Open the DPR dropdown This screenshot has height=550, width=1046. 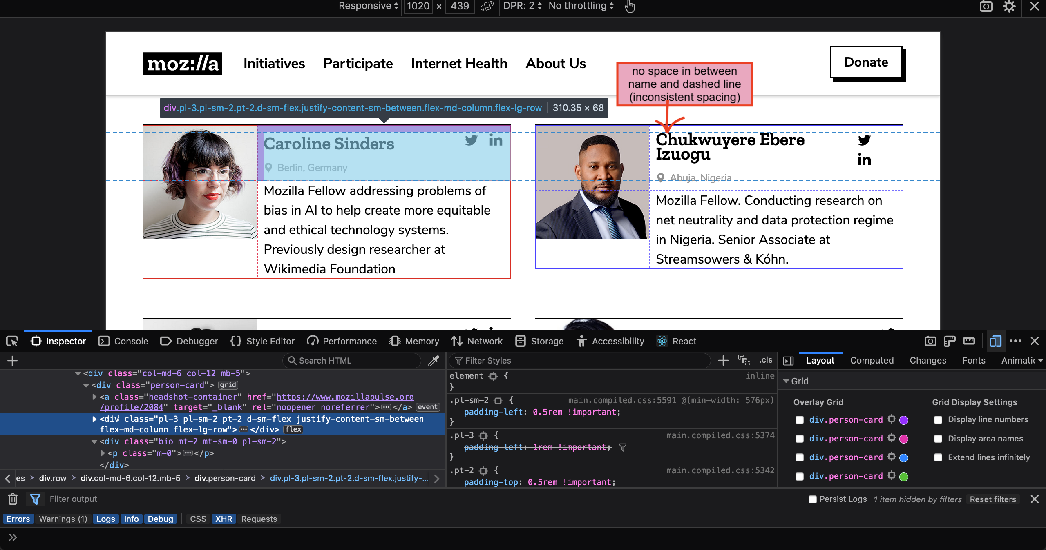pyautogui.click(x=522, y=6)
